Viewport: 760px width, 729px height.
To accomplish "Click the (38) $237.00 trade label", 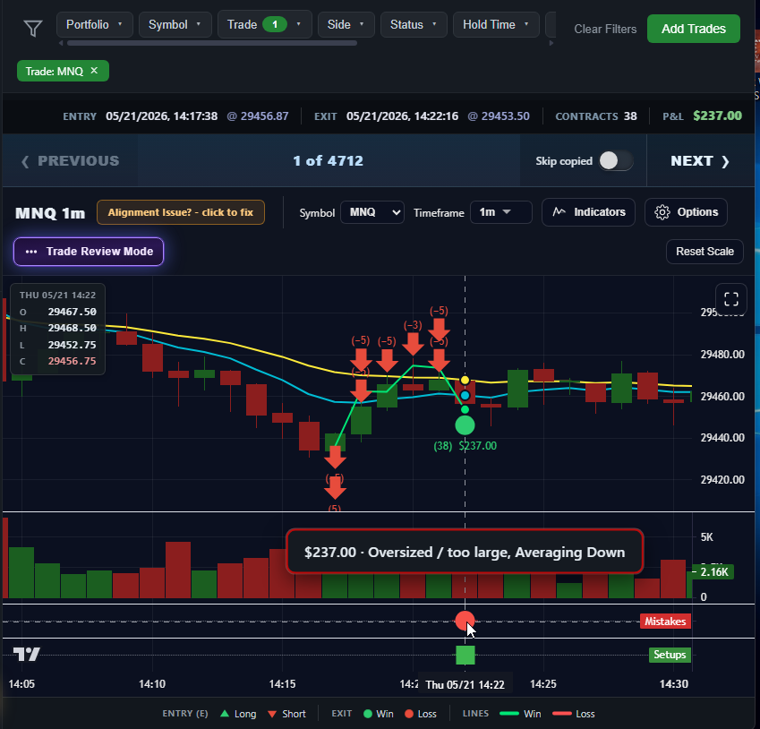I will click(x=465, y=446).
